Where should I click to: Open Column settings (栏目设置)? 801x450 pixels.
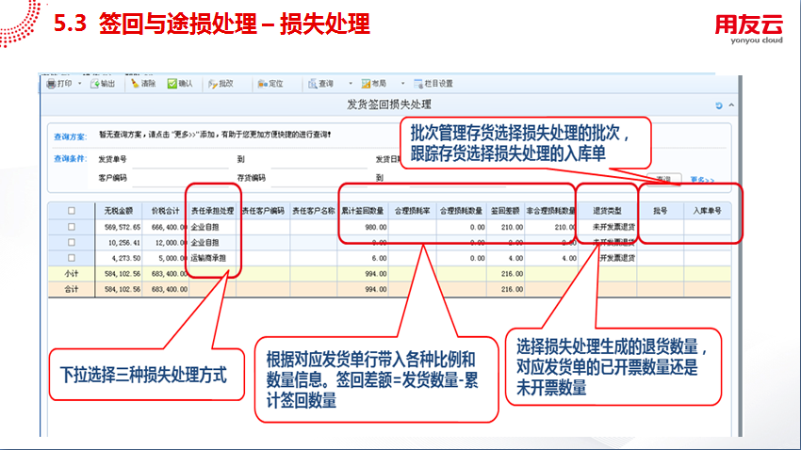(x=426, y=84)
